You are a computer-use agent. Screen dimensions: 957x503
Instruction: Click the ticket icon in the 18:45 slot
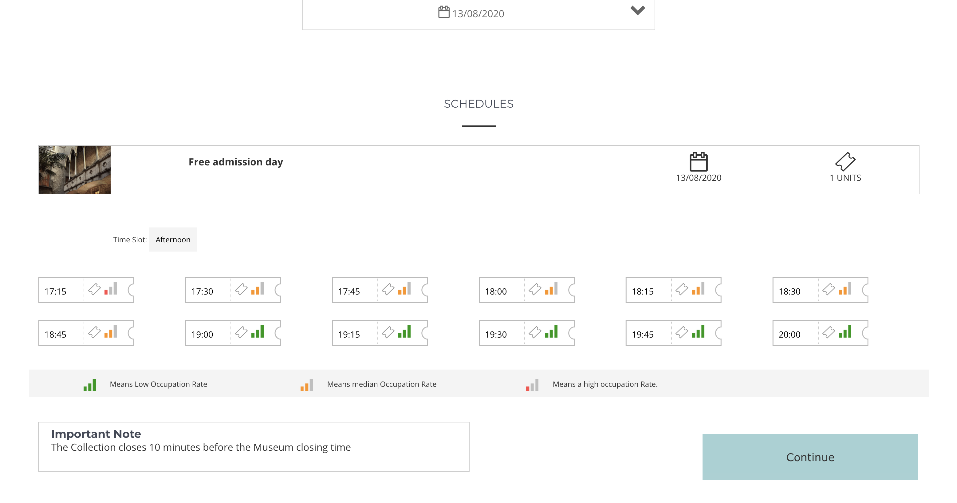pos(94,332)
